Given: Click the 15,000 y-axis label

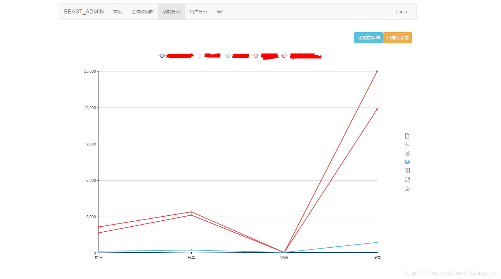Looking at the screenshot, I should click(90, 71).
